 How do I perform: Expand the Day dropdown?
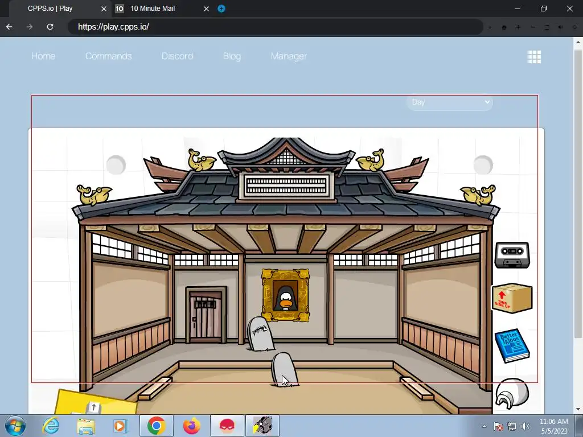click(450, 102)
